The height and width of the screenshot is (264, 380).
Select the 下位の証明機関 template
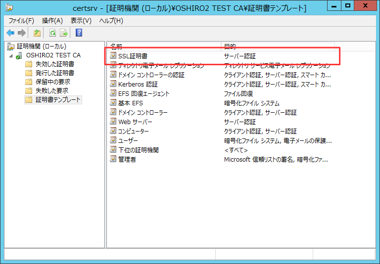138,150
